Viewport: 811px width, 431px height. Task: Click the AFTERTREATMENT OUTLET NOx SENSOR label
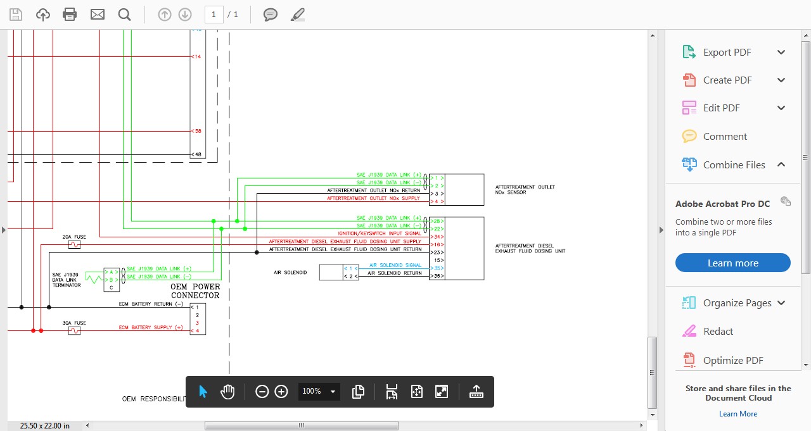click(525, 189)
